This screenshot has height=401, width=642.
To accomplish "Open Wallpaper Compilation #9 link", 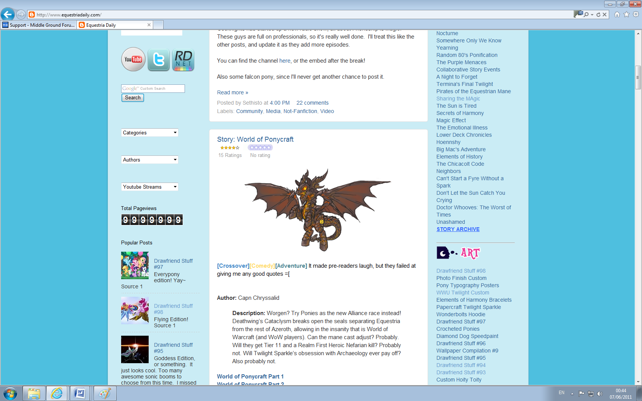I will [x=467, y=351].
